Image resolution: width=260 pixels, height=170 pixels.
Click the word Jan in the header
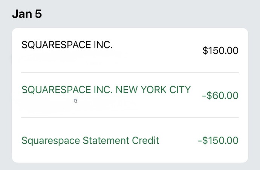tap(21, 14)
